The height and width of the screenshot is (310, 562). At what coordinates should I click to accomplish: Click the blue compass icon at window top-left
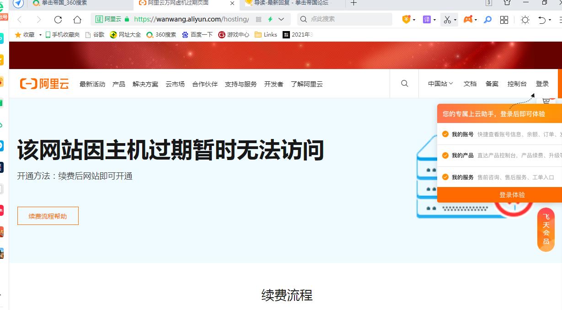pyautogui.click(x=18, y=3)
